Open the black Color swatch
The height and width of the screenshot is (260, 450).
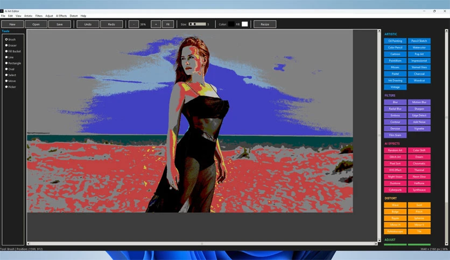click(x=231, y=24)
